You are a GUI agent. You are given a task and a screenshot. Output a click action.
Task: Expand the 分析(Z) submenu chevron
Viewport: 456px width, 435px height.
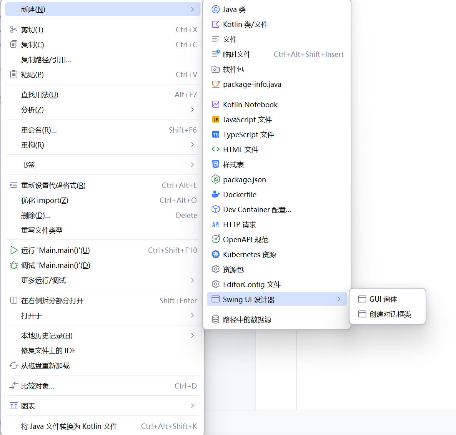click(x=193, y=110)
